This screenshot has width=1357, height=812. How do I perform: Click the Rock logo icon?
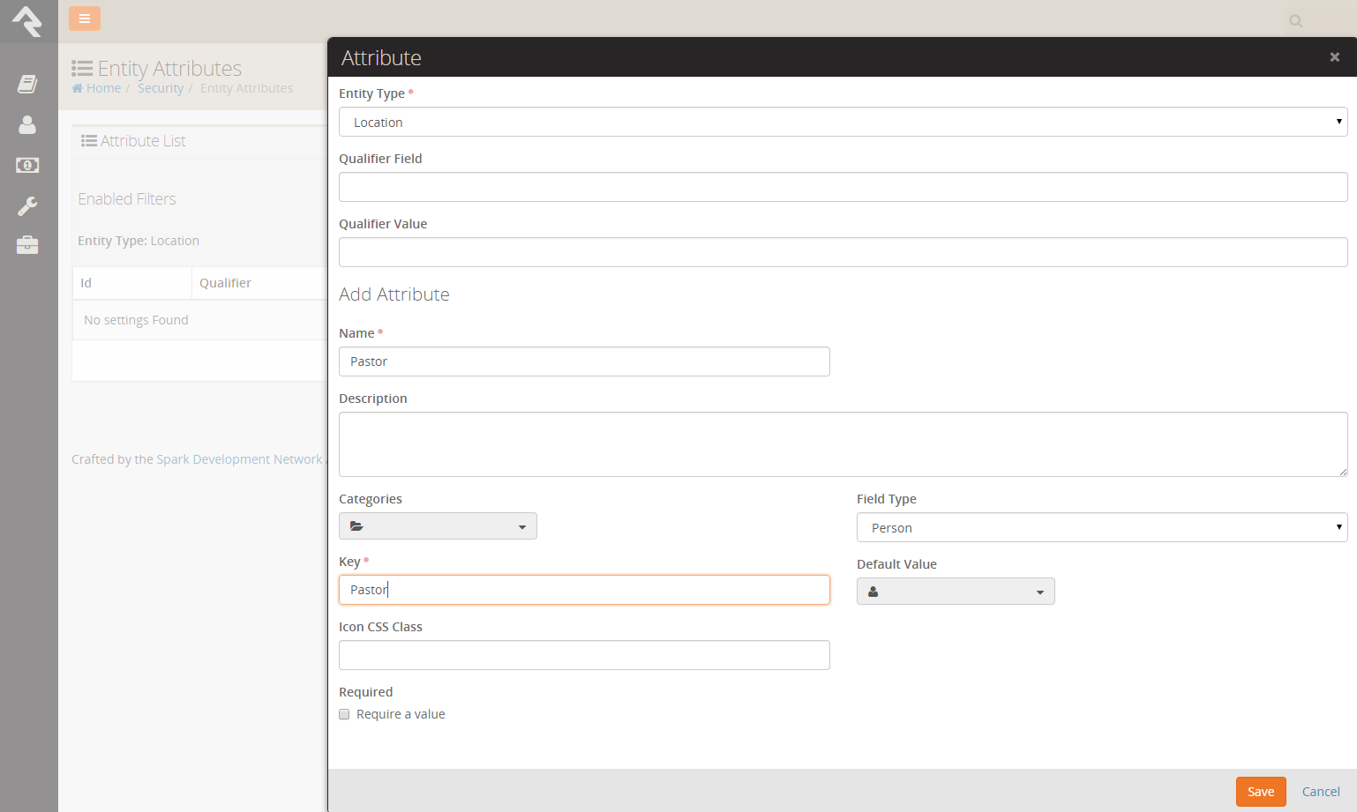tap(27, 21)
